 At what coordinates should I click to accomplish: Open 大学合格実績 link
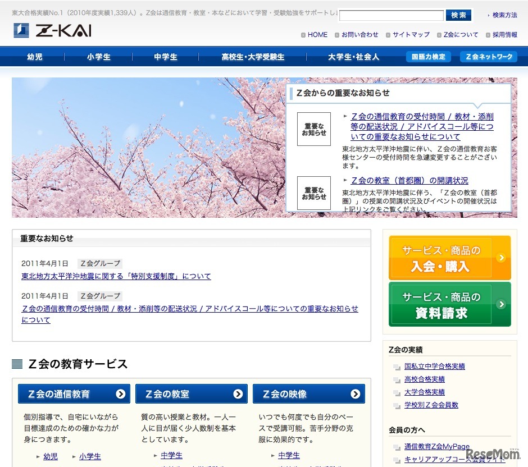[424, 392]
